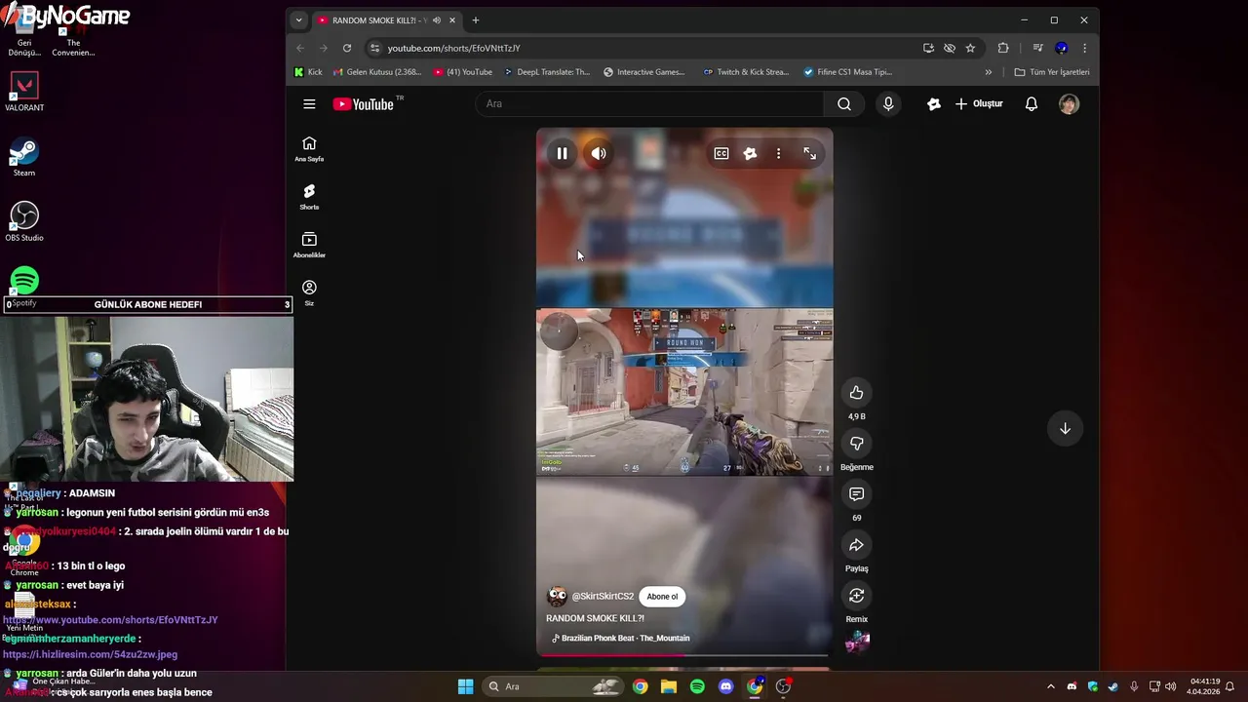Dislike the Short (Beğenme)

[x=856, y=444]
